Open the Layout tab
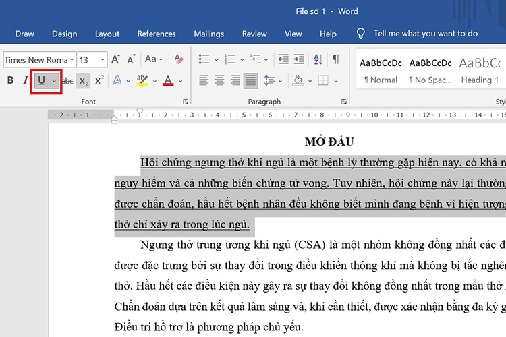The image size is (506, 337). pos(107,34)
